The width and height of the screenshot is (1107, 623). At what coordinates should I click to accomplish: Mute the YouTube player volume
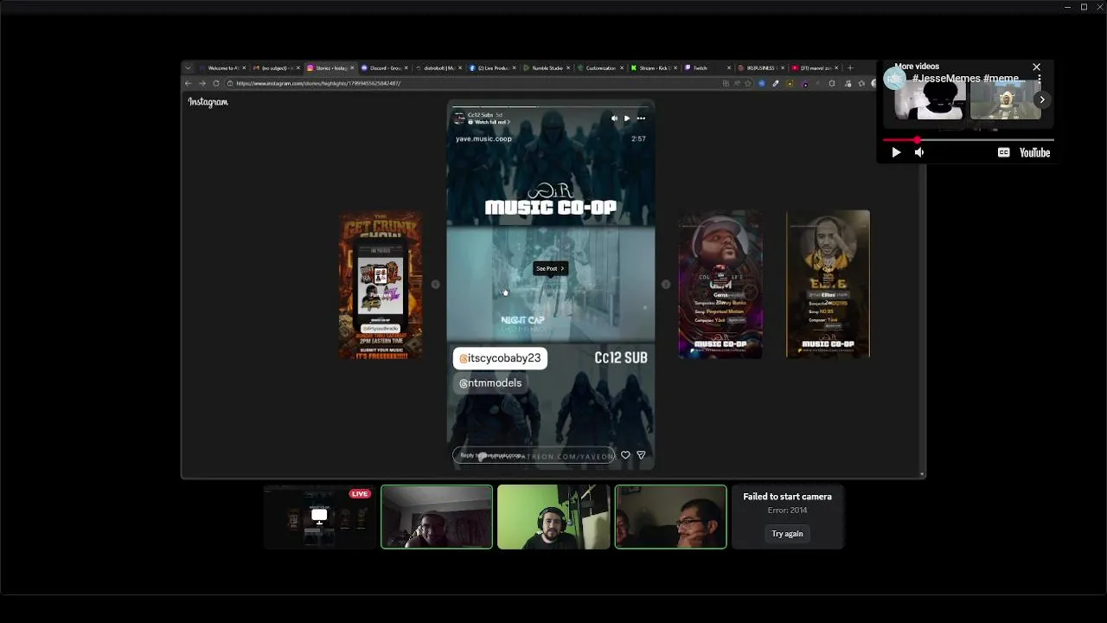(919, 152)
